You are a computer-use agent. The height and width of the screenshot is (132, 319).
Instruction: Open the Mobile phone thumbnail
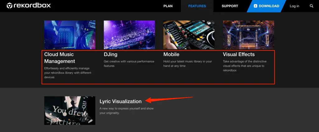[189, 35]
